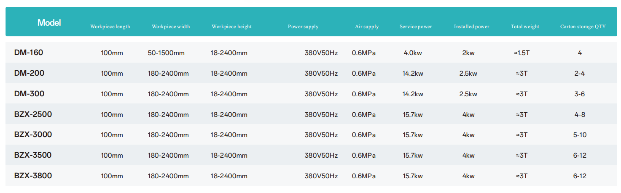
Task: Click the 4.0kw service power cell
Action: click(413, 53)
